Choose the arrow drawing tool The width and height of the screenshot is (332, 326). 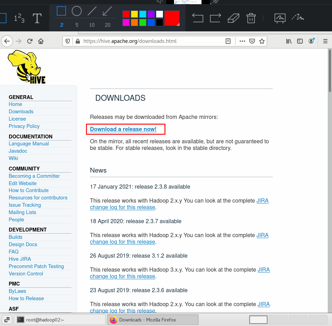point(107,11)
